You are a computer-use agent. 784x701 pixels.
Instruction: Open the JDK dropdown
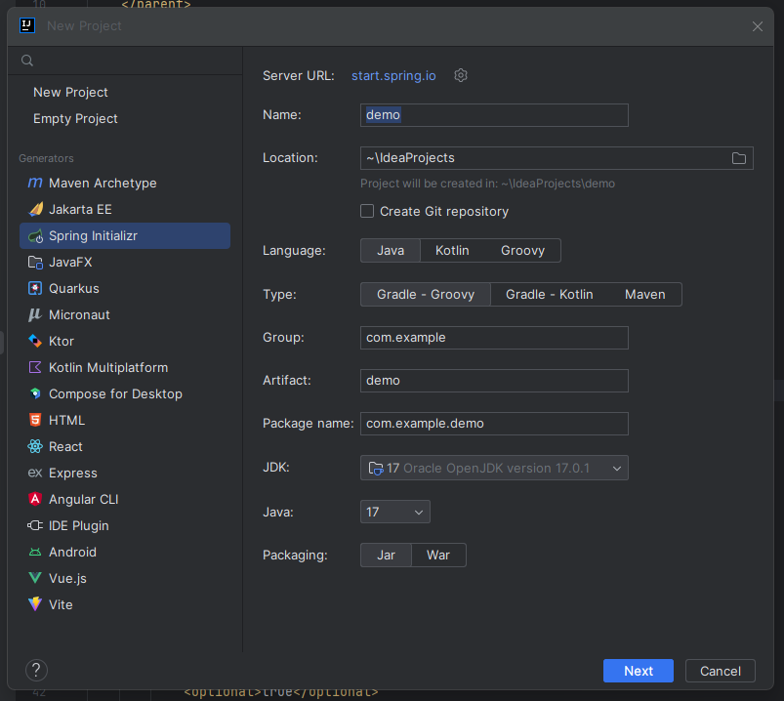point(494,468)
